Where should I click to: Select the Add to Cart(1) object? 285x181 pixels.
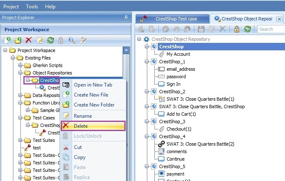[181, 114]
